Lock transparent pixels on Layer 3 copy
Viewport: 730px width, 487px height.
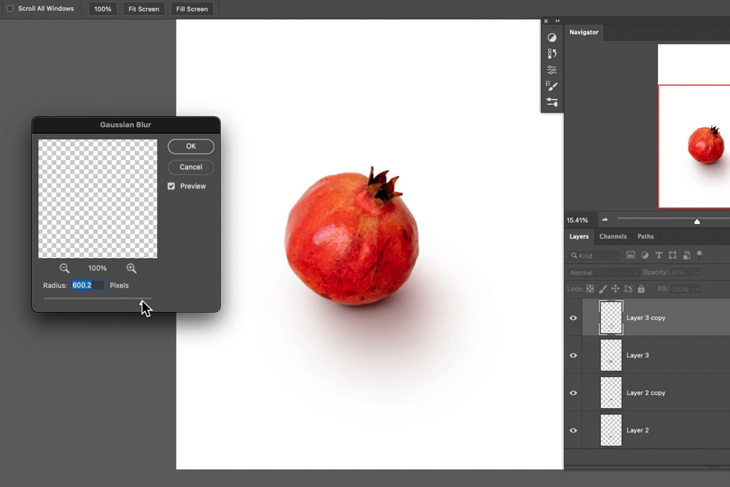pyautogui.click(x=590, y=289)
